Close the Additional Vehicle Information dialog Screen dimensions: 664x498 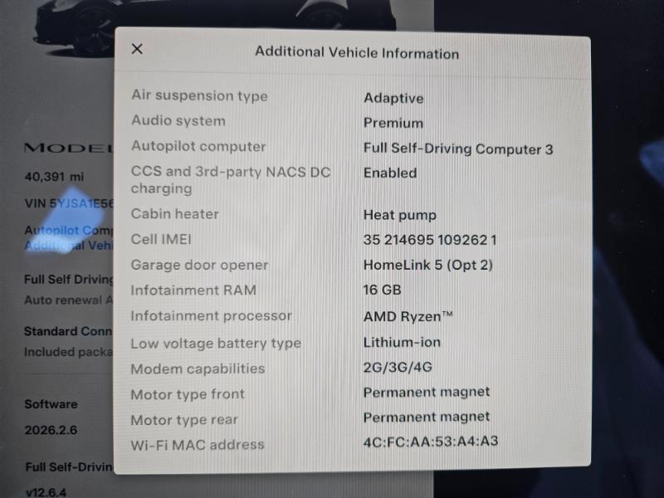[137, 49]
